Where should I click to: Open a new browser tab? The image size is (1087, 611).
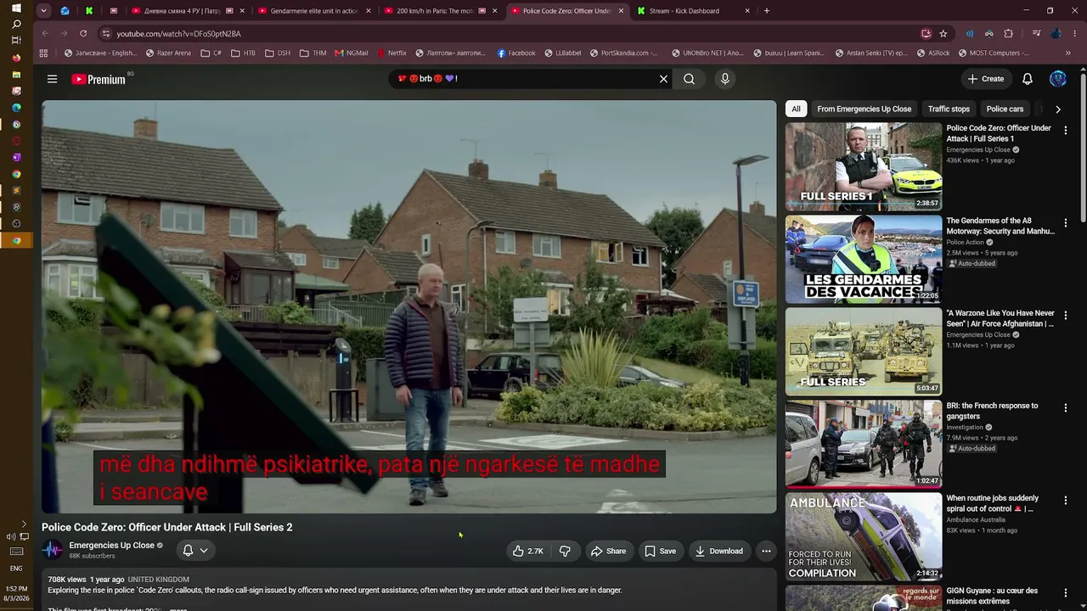(x=767, y=11)
